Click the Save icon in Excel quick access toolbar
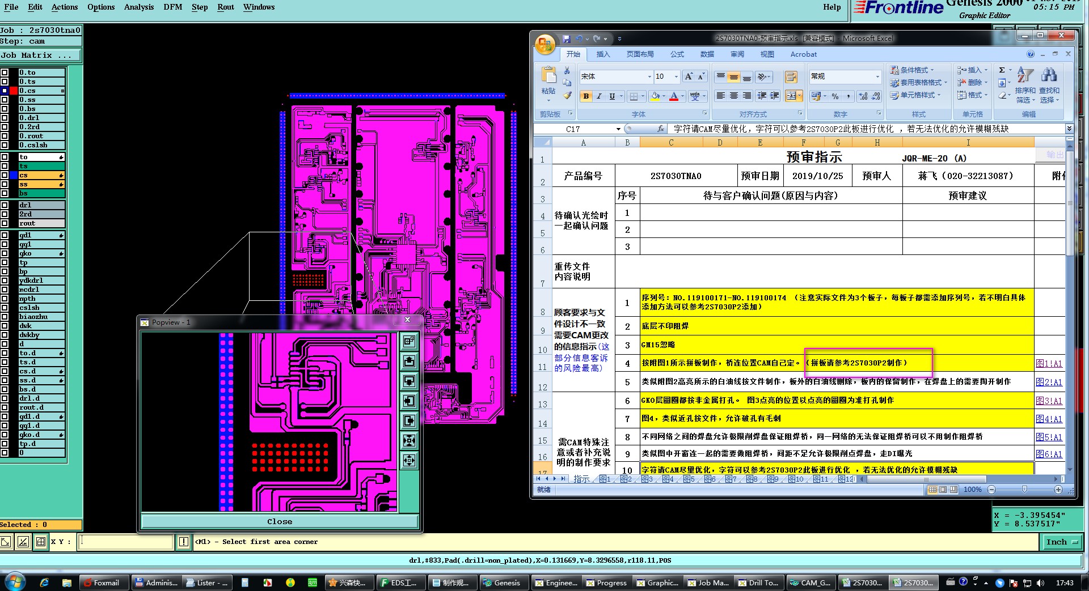 (566, 39)
